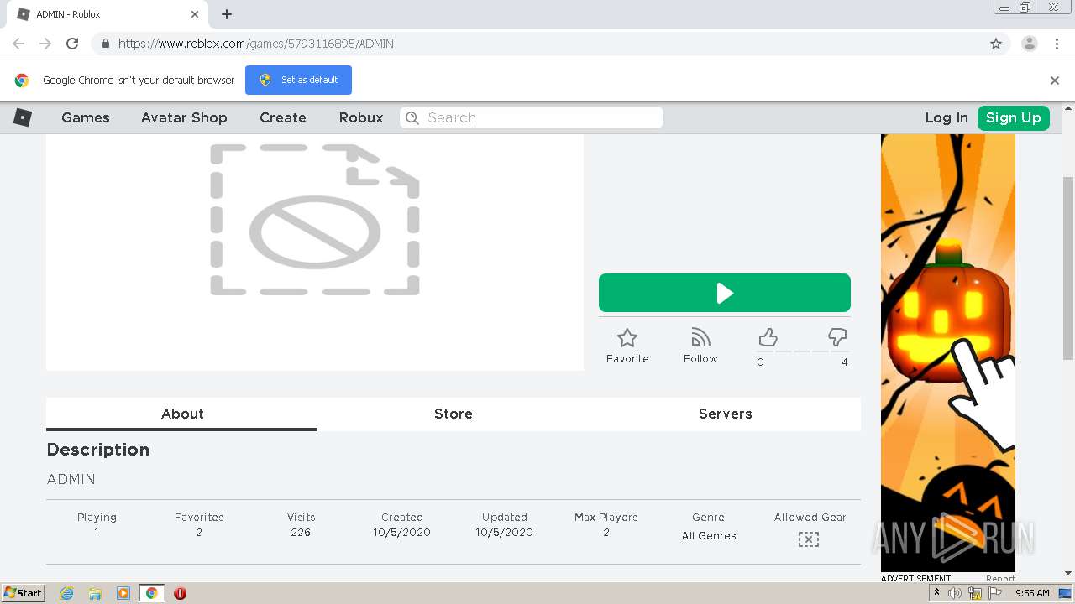The height and width of the screenshot is (604, 1075).
Task: Click the Allowed Gear disabled icon
Action: (808, 539)
